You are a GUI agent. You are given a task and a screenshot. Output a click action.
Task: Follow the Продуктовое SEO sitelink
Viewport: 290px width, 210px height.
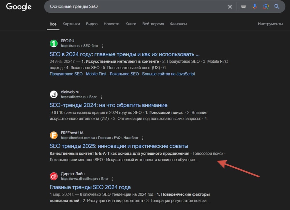66,74
